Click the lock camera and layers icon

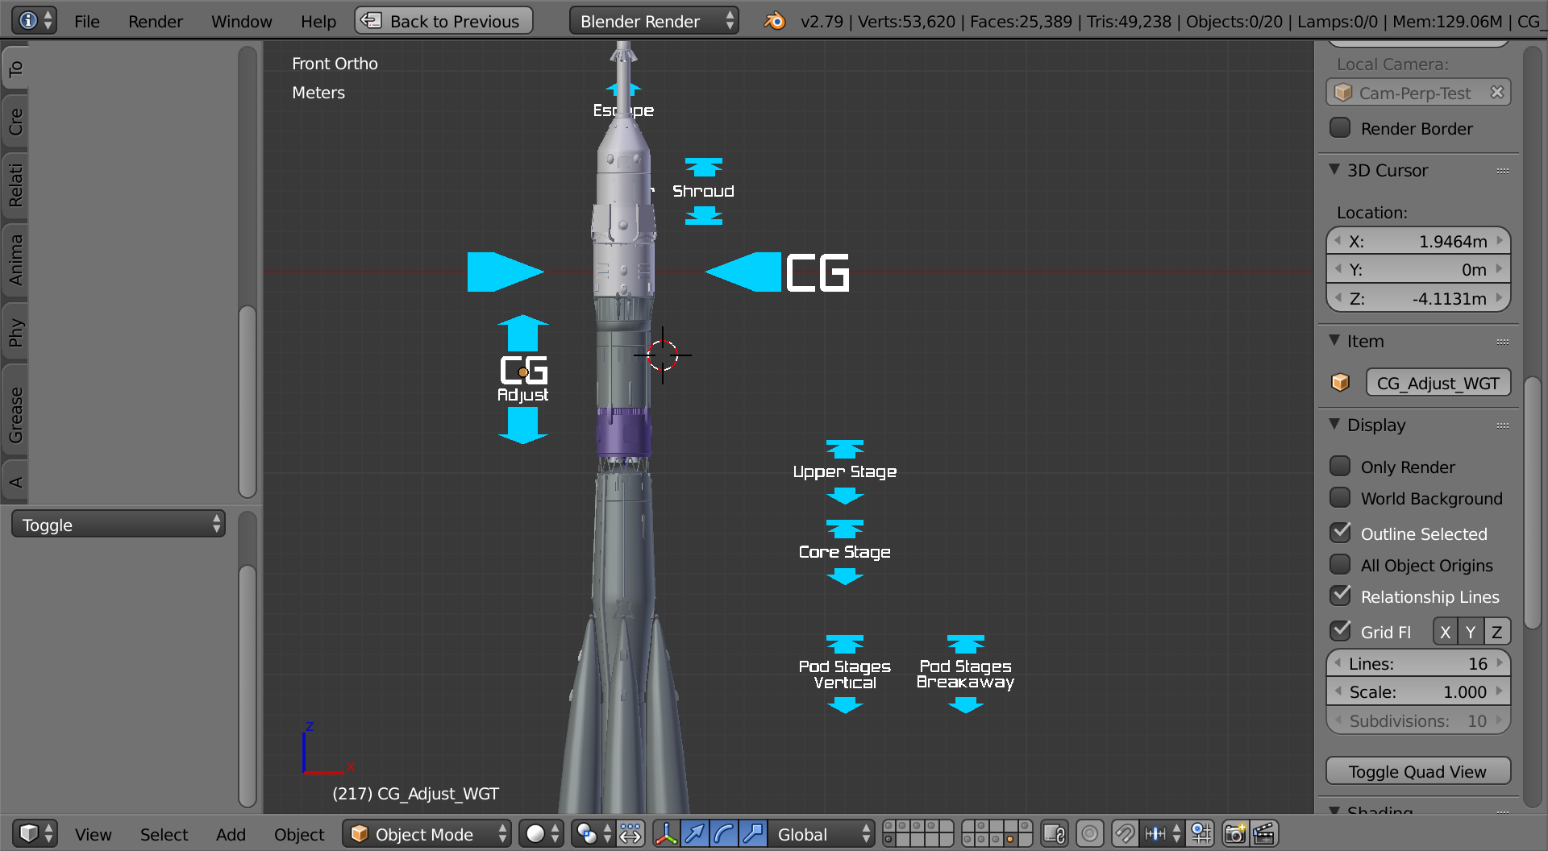[x=1055, y=833]
